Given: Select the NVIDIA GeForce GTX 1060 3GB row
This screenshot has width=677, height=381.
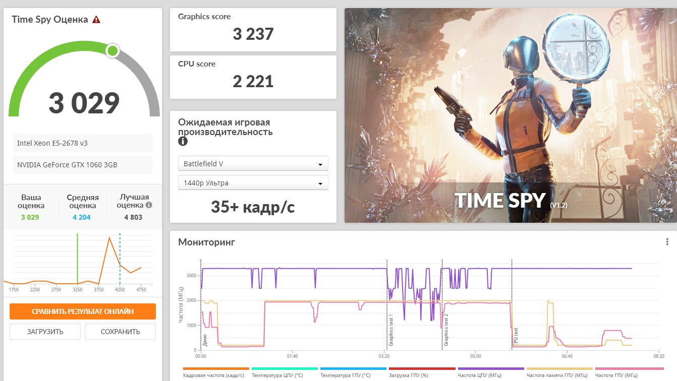Looking at the screenshot, I should coord(83,165).
